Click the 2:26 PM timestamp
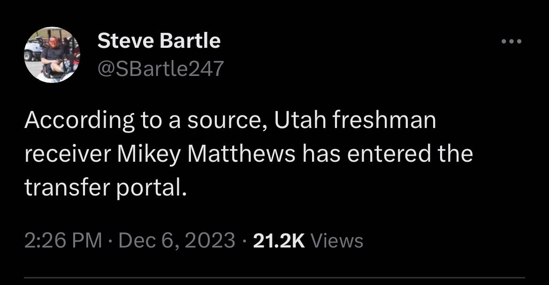The image size is (549, 285). point(63,240)
